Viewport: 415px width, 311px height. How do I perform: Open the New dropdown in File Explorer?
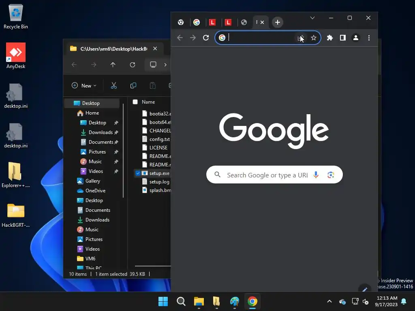tap(84, 85)
